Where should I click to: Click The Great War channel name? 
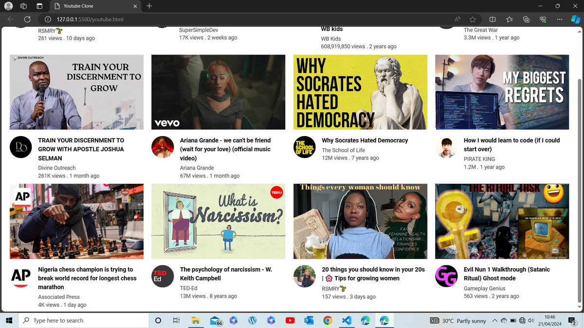(481, 30)
